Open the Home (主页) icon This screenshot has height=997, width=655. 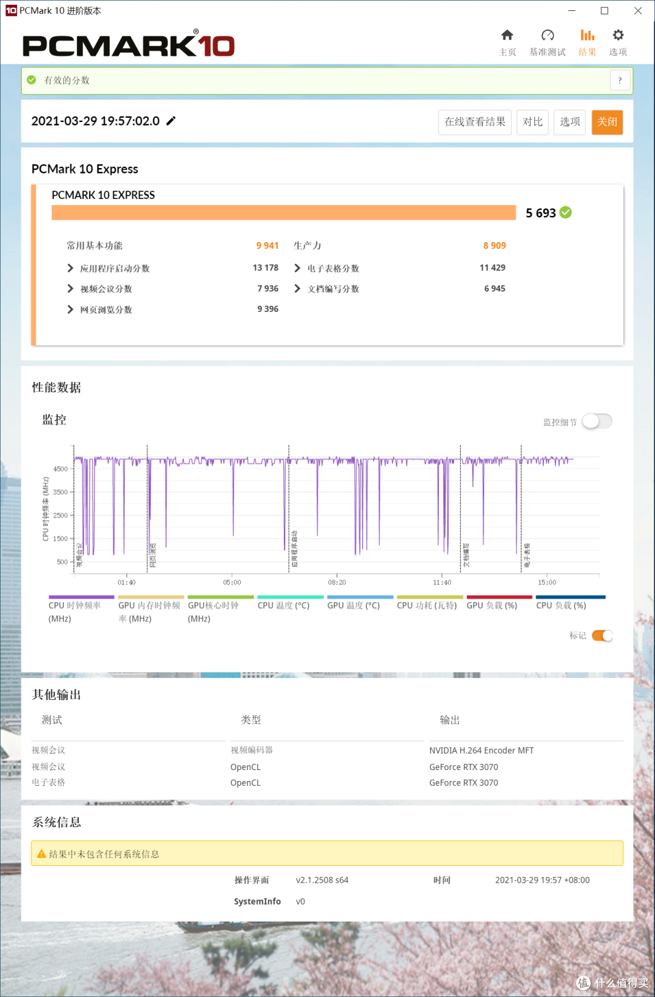coord(507,35)
